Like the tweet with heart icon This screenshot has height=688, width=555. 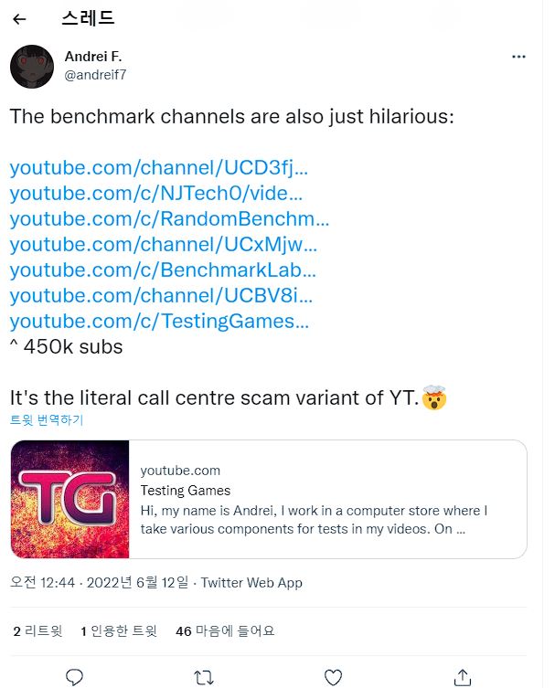pos(334,676)
